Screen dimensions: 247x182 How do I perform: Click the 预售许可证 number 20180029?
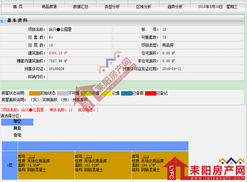click(x=56, y=69)
